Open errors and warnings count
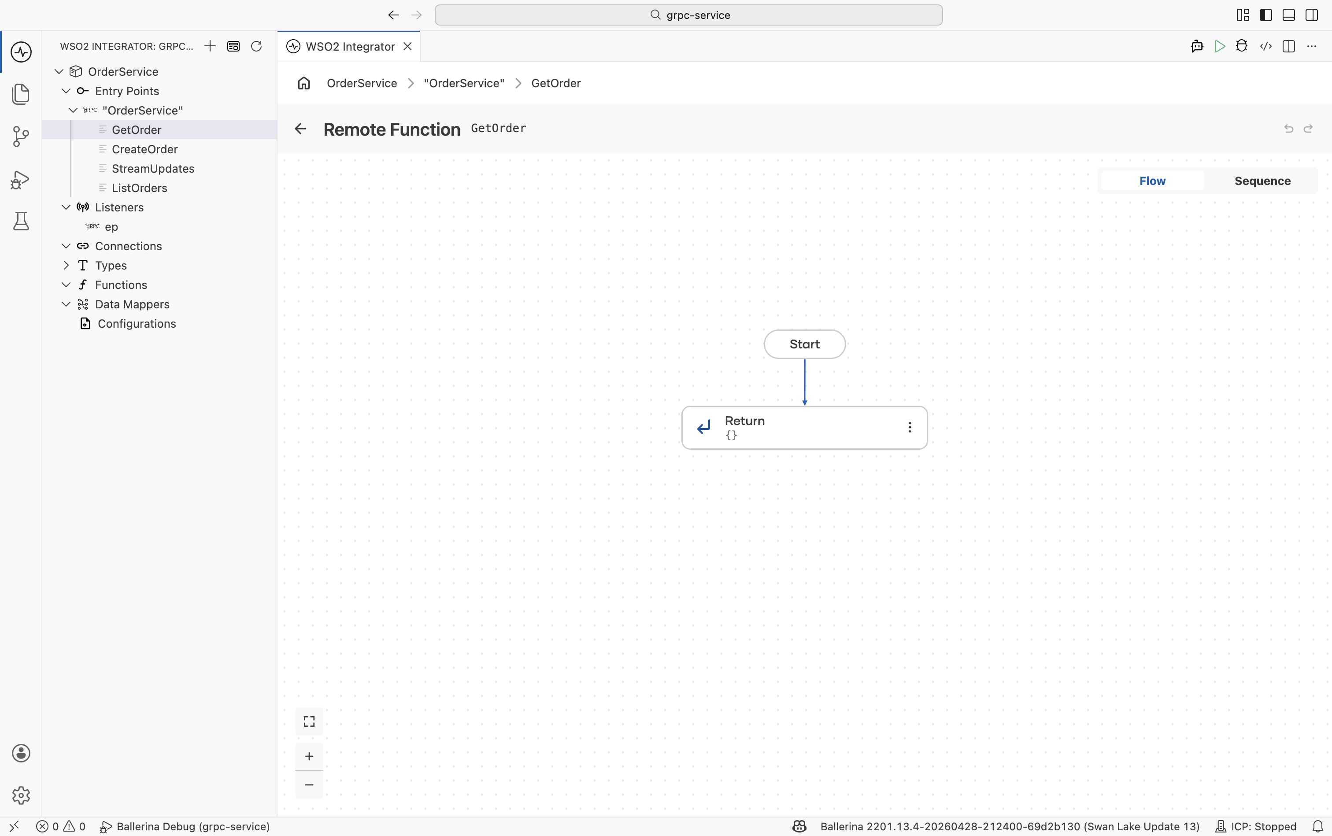The height and width of the screenshot is (836, 1332). (x=61, y=826)
